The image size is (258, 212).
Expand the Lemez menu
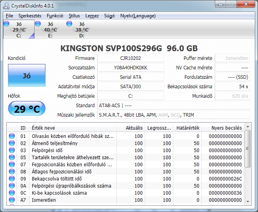pos(92,16)
